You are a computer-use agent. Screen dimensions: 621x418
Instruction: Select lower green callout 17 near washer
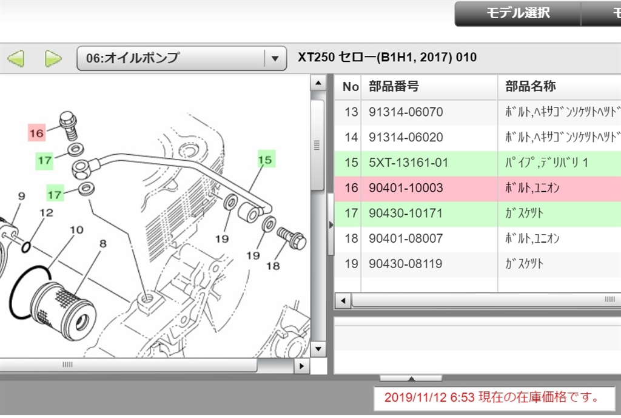coord(55,194)
